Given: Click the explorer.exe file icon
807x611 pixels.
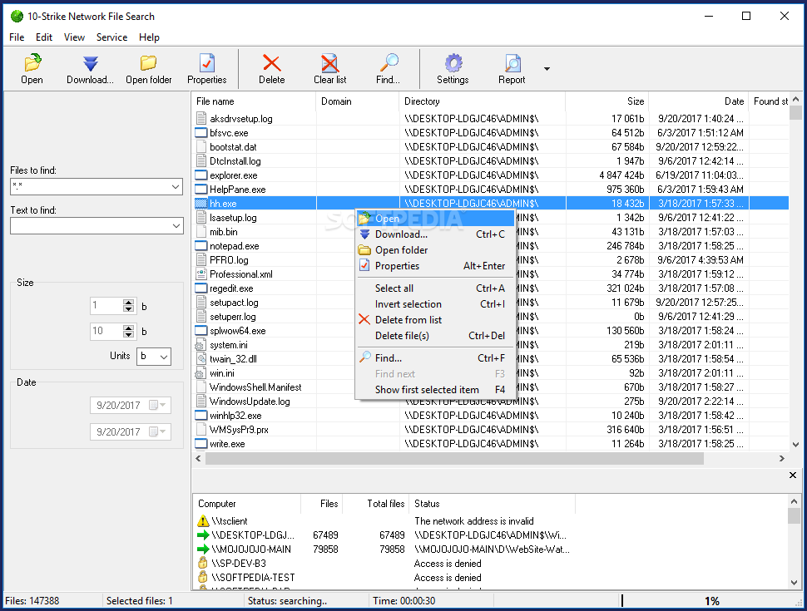Looking at the screenshot, I should click(x=201, y=175).
